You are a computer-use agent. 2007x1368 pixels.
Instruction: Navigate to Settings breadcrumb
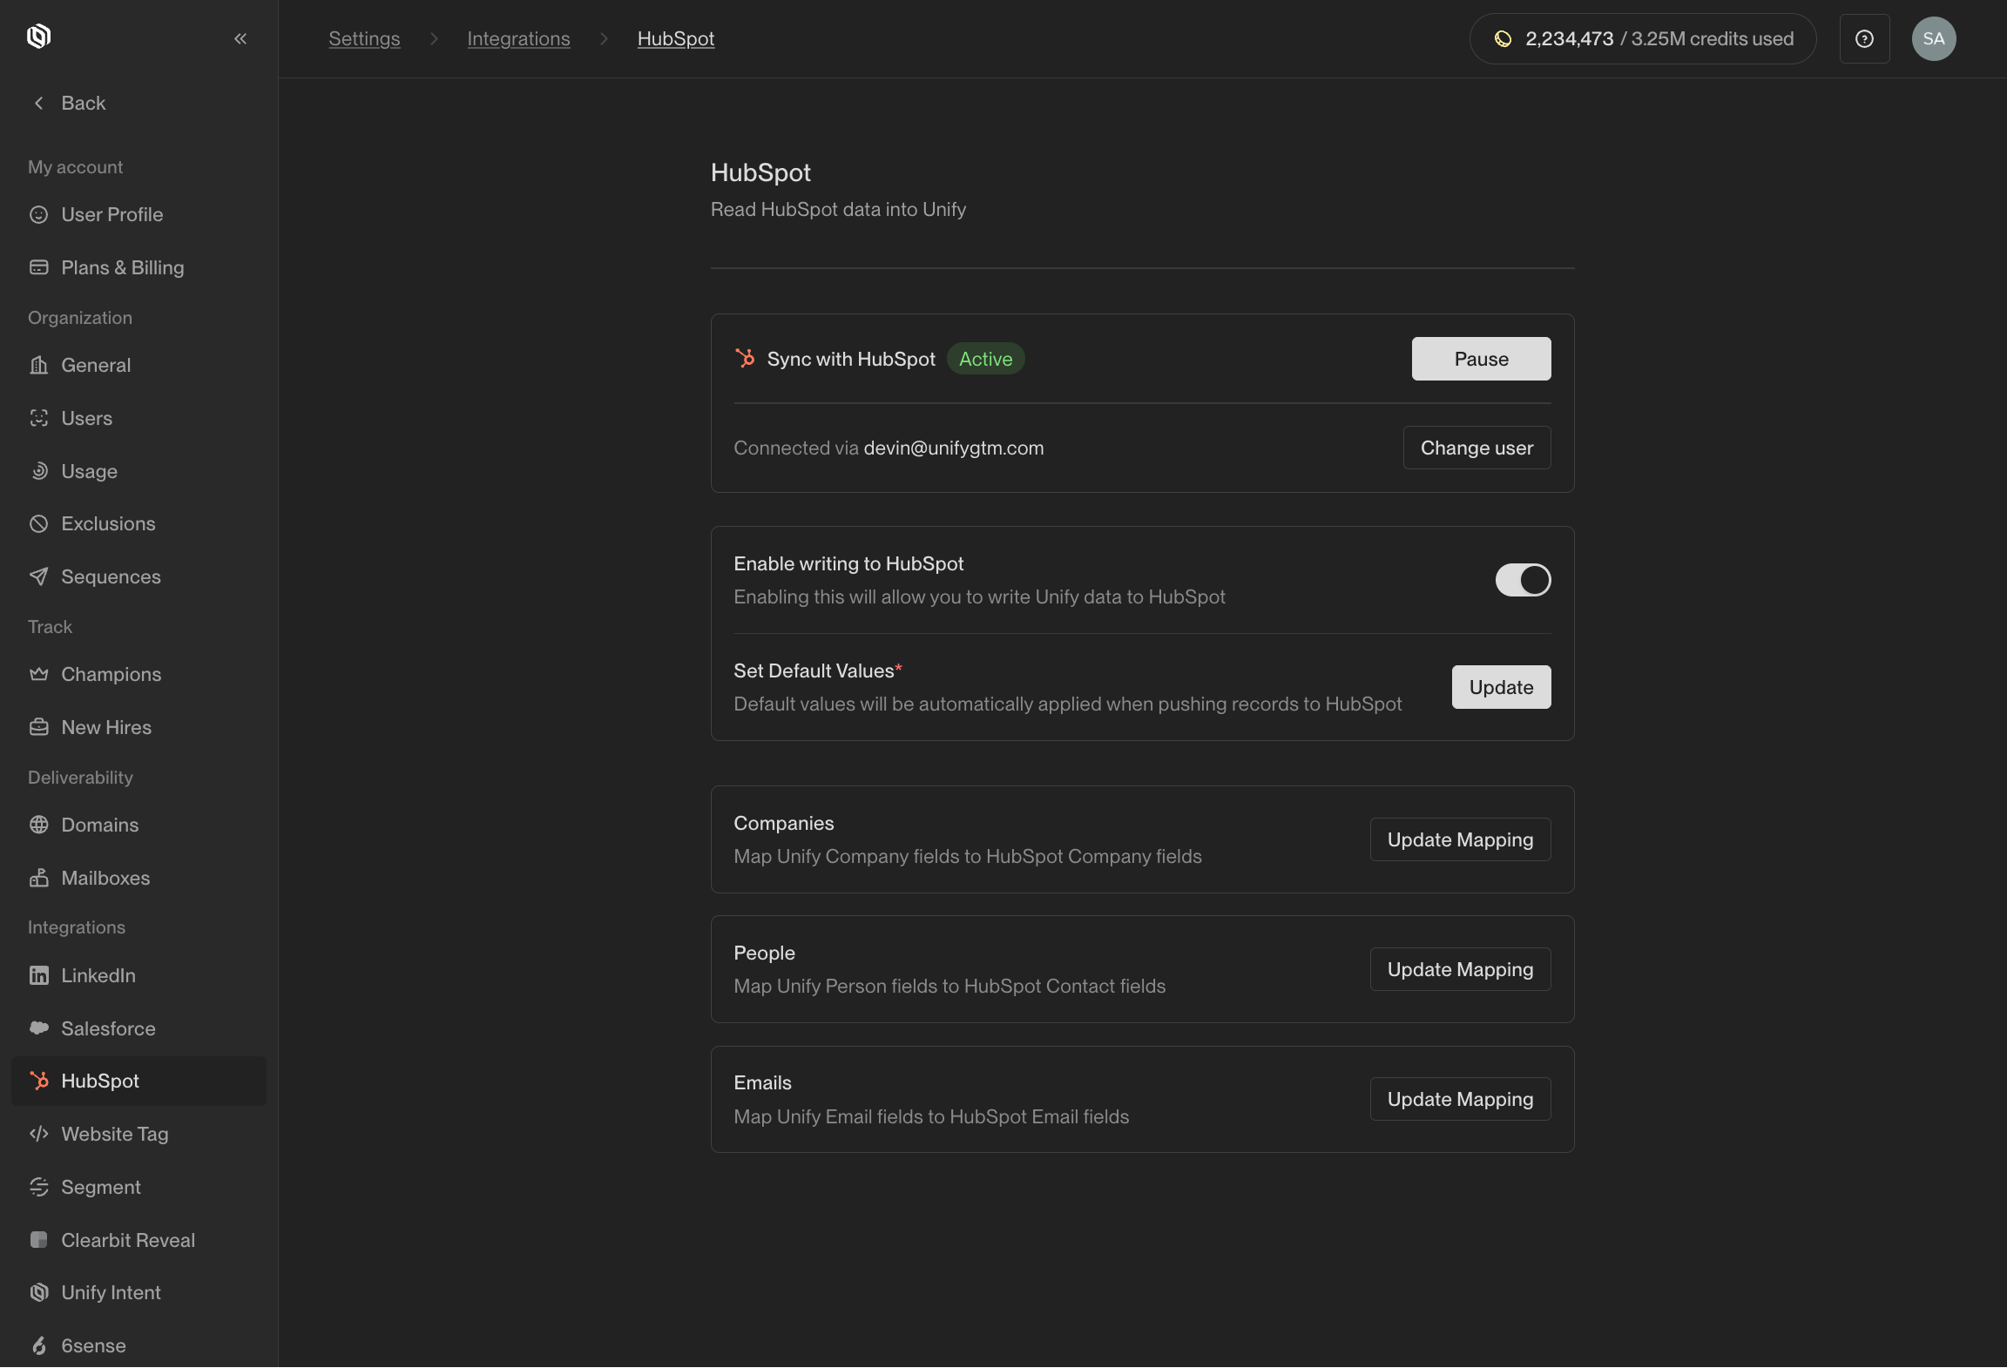click(x=364, y=38)
